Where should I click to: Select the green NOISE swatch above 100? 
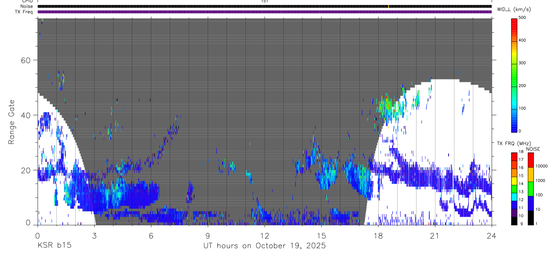(530, 188)
